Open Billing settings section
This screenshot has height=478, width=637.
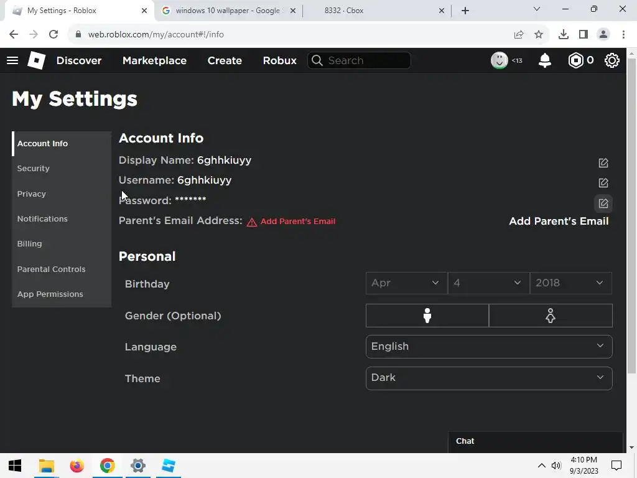point(62,244)
